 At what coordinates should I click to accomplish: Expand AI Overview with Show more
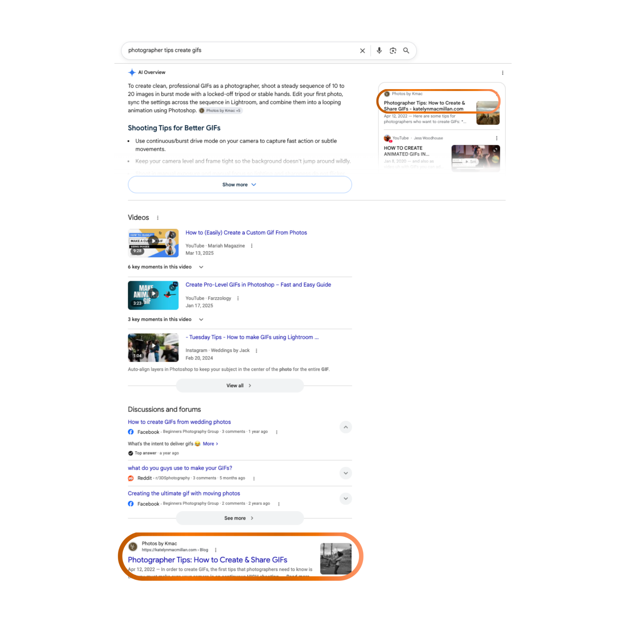(240, 185)
